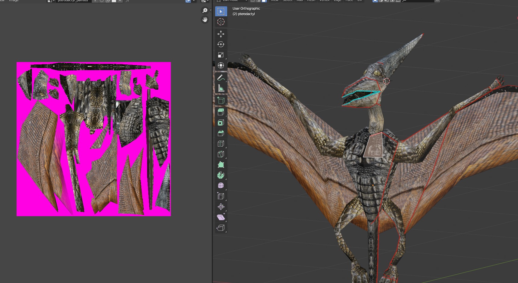Select the Select Box tool
The width and height of the screenshot is (518, 283).
[x=221, y=11]
